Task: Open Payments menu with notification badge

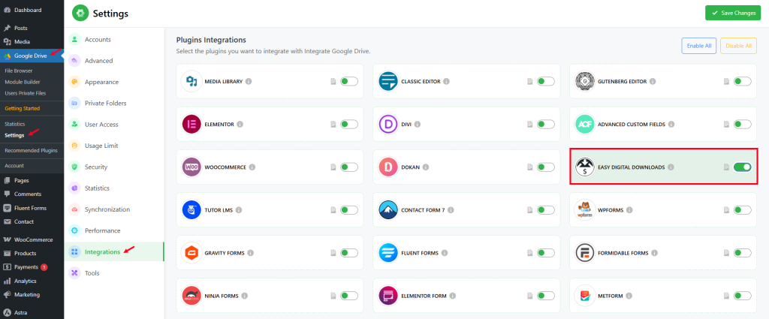Action: click(32, 267)
